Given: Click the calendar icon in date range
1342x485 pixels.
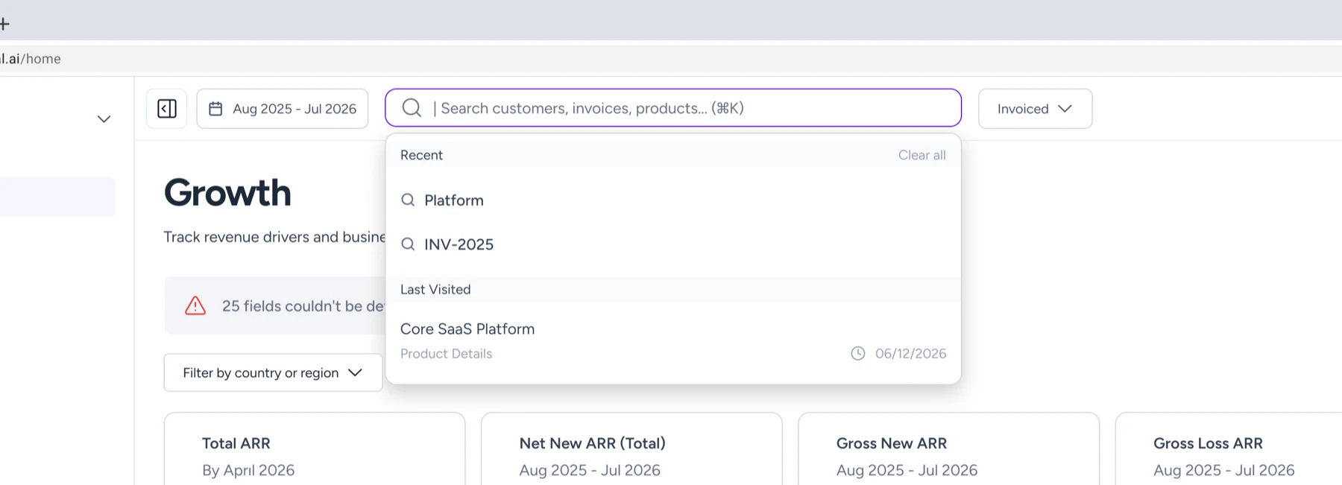Looking at the screenshot, I should 215,109.
